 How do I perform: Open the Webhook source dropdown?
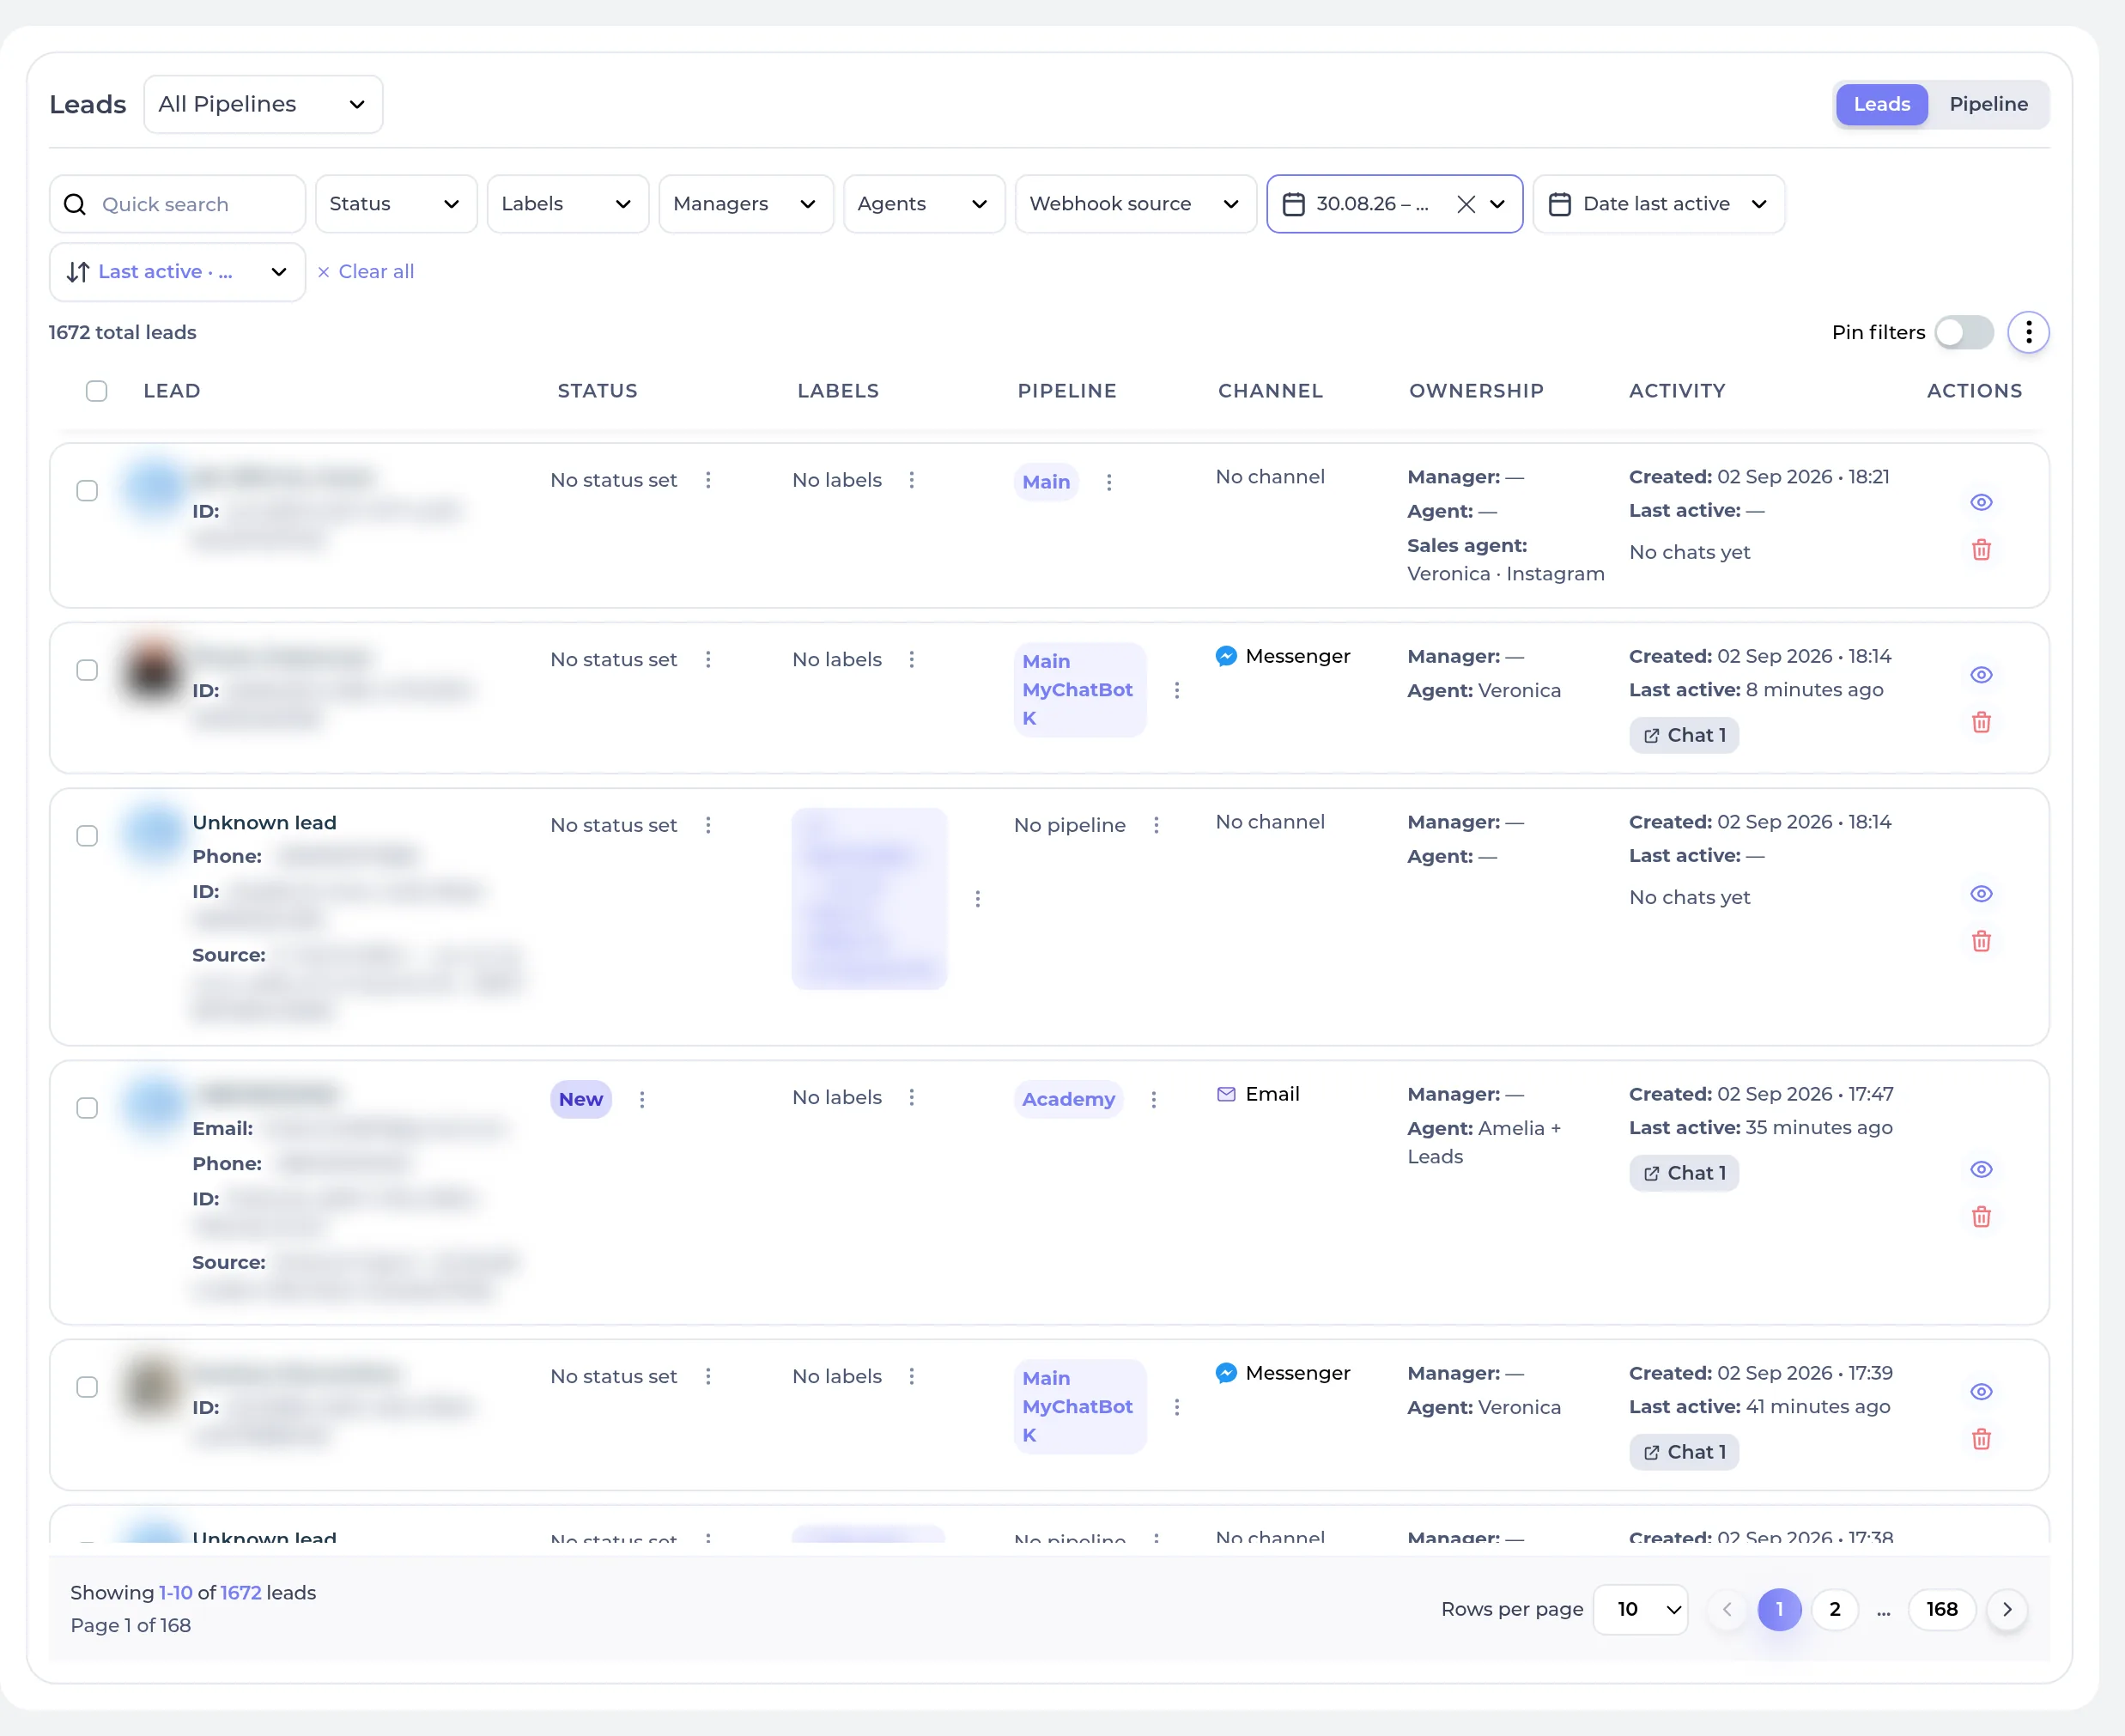1136,204
